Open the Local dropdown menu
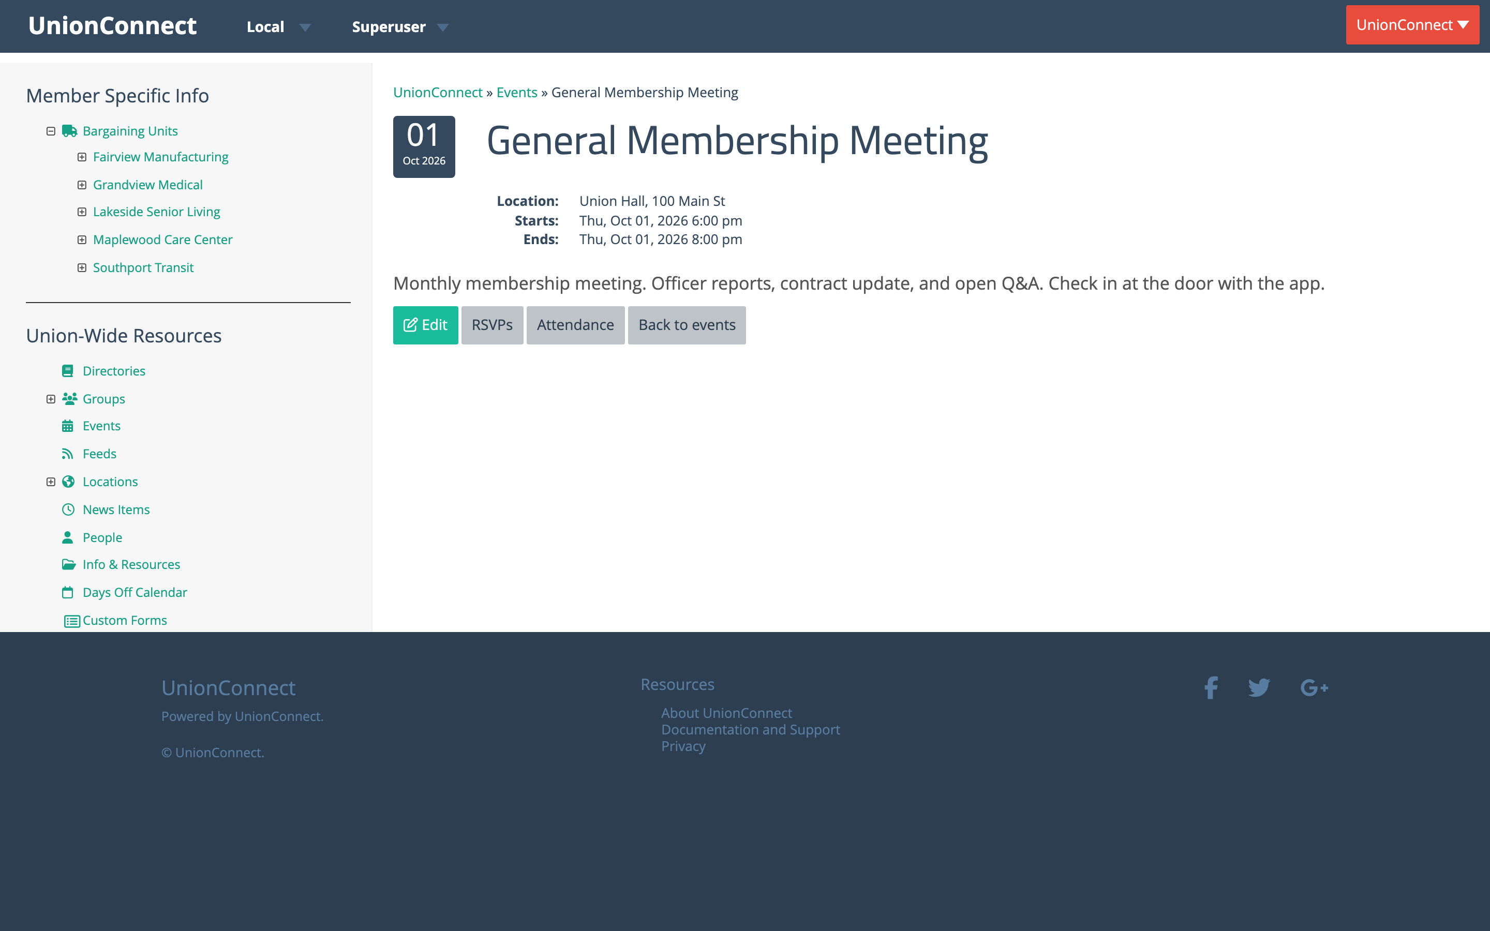Screen dimensions: 1490x931 pos(278,26)
